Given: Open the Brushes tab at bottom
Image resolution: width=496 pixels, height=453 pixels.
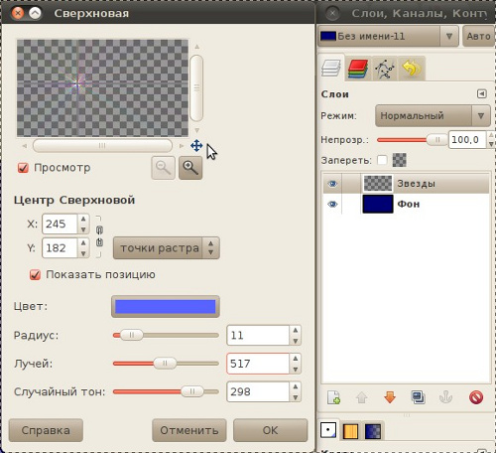Looking at the screenshot, I should point(328,430).
